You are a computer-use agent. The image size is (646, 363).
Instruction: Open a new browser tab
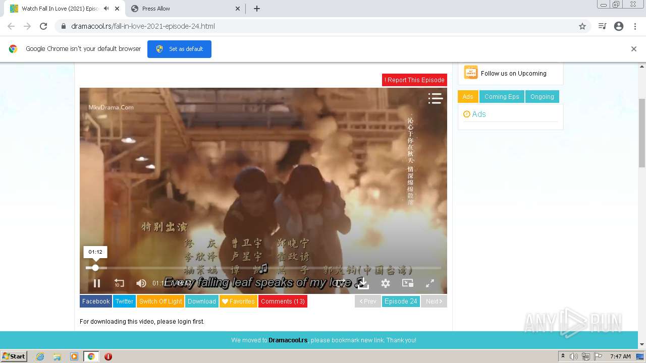[x=257, y=9]
